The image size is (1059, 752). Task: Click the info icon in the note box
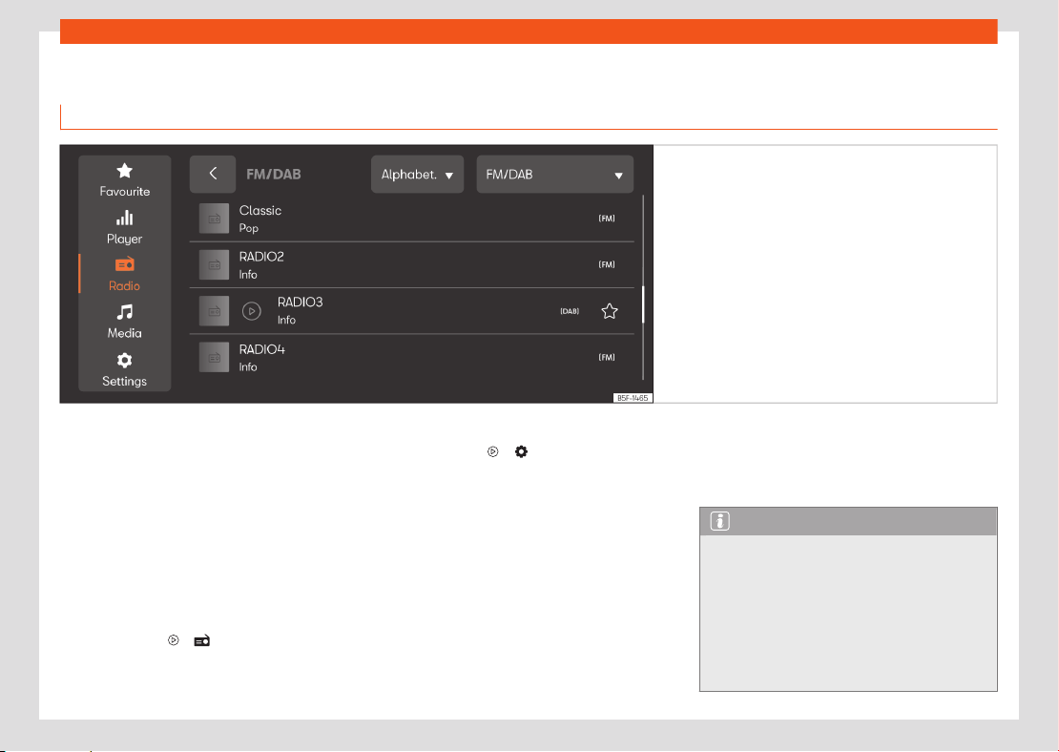(x=720, y=521)
